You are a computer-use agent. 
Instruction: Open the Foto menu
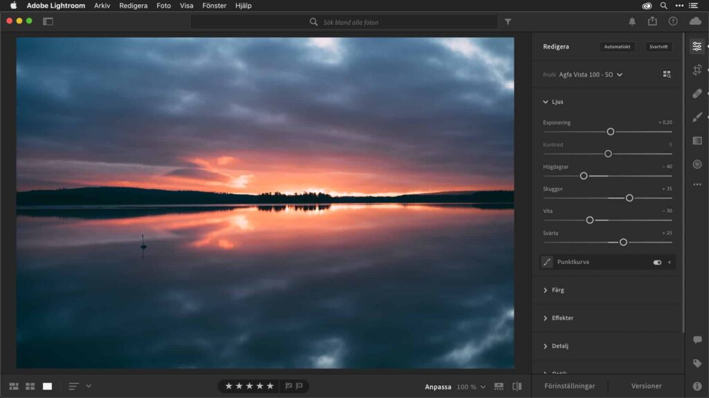[x=163, y=6]
